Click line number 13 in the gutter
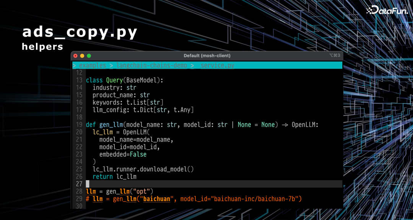Screen dimensions: 413x220 79,80
